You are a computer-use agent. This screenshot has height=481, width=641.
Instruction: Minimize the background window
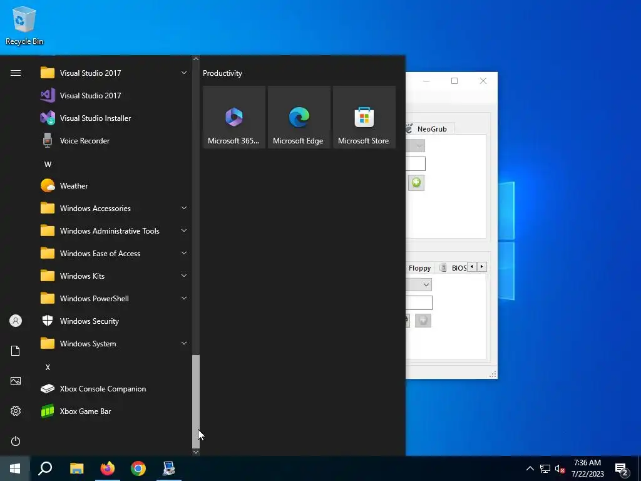point(426,81)
